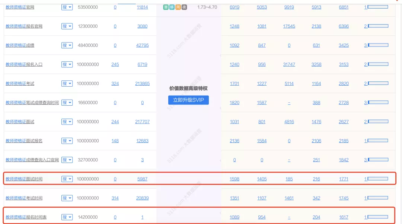Open the 搜 dropdown for 教师资格证面试时间
The height and width of the screenshot is (224, 402).
click(67, 179)
